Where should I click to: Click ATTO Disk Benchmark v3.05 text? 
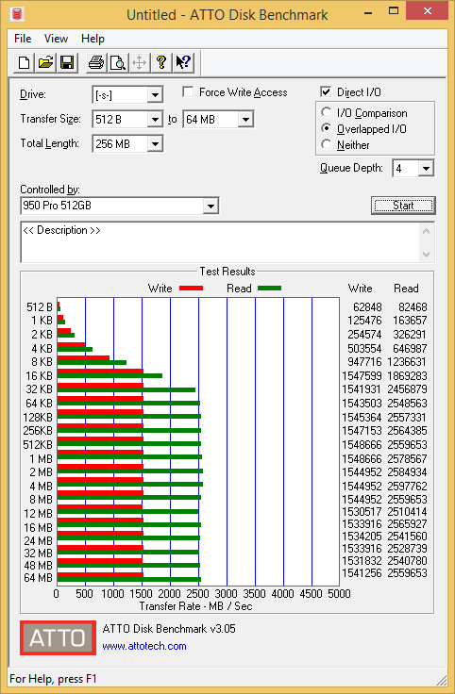pyautogui.click(x=169, y=629)
